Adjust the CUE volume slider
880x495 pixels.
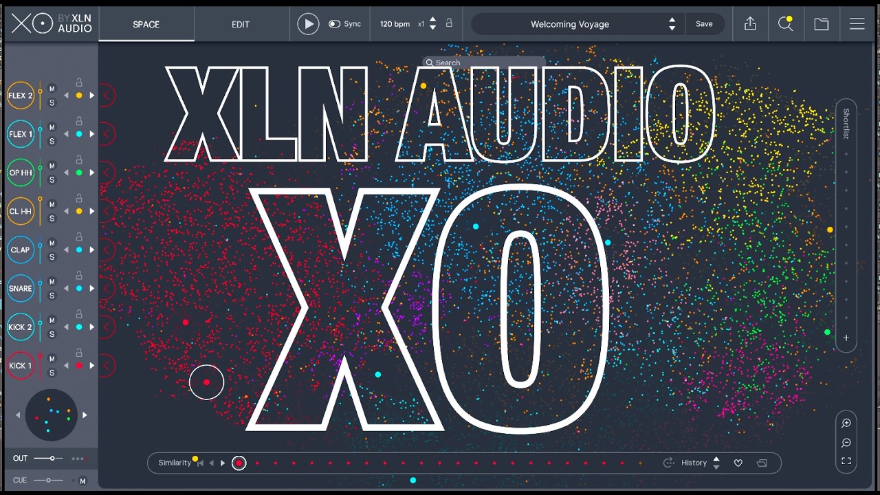48,480
